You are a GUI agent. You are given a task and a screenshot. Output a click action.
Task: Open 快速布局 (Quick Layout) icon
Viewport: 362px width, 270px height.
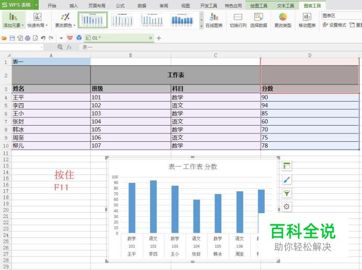click(37, 17)
